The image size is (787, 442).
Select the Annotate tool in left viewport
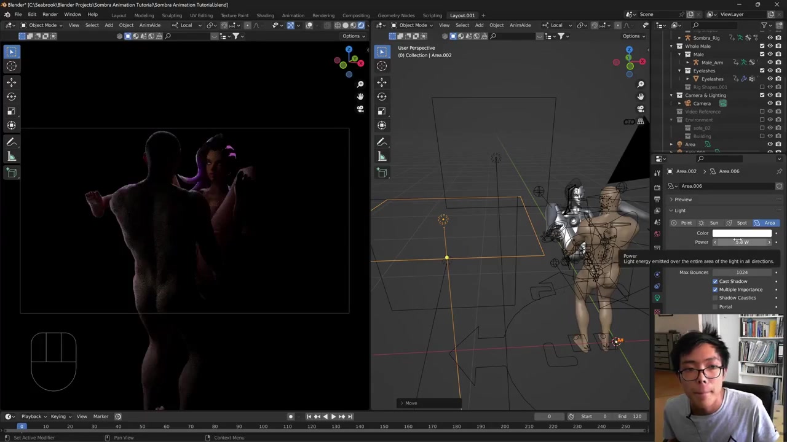(x=12, y=142)
